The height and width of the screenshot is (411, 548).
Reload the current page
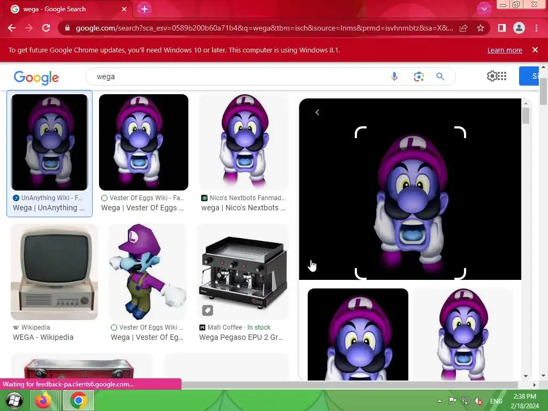(x=46, y=28)
